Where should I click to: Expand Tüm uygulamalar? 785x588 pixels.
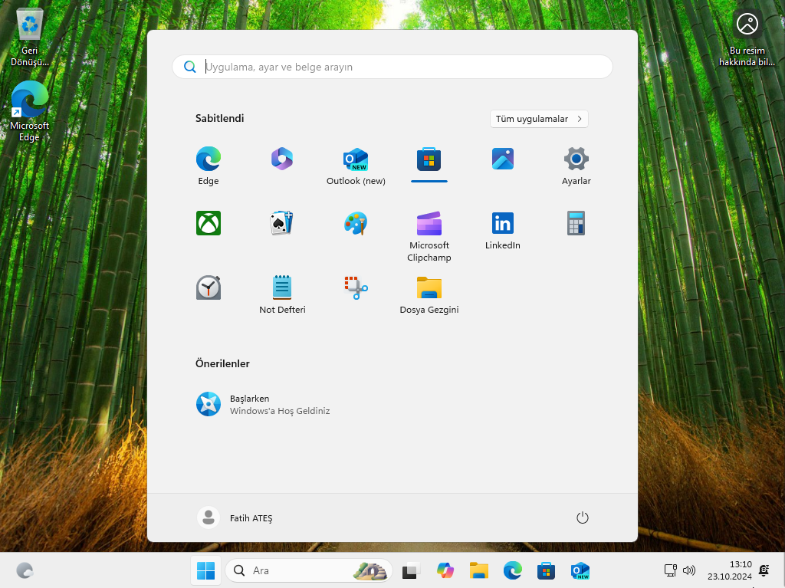539,119
